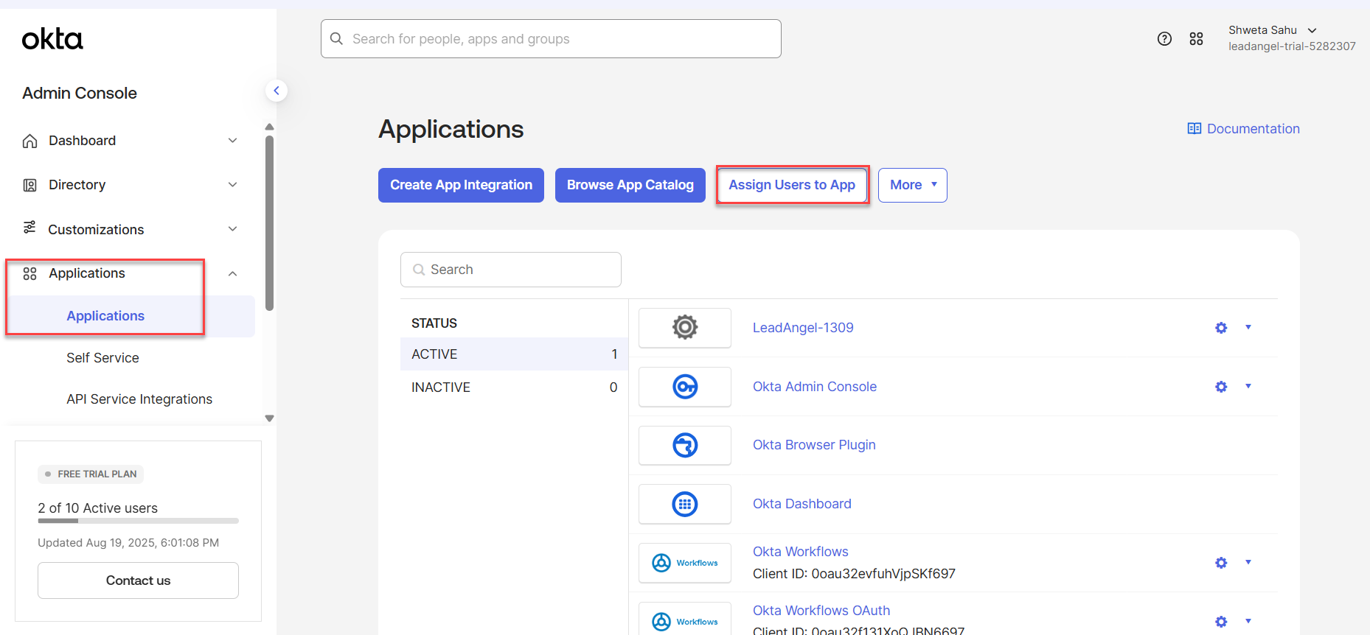Filter by ACTIVE status
The width and height of the screenshot is (1370, 635).
tap(514, 354)
